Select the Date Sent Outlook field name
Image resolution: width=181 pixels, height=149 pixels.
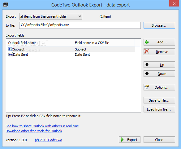20,55
